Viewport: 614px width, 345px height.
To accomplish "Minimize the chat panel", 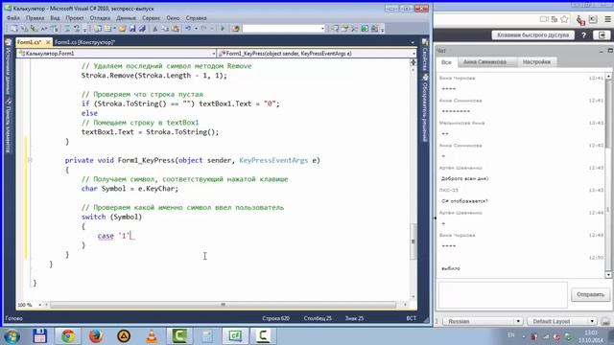I will [602, 51].
